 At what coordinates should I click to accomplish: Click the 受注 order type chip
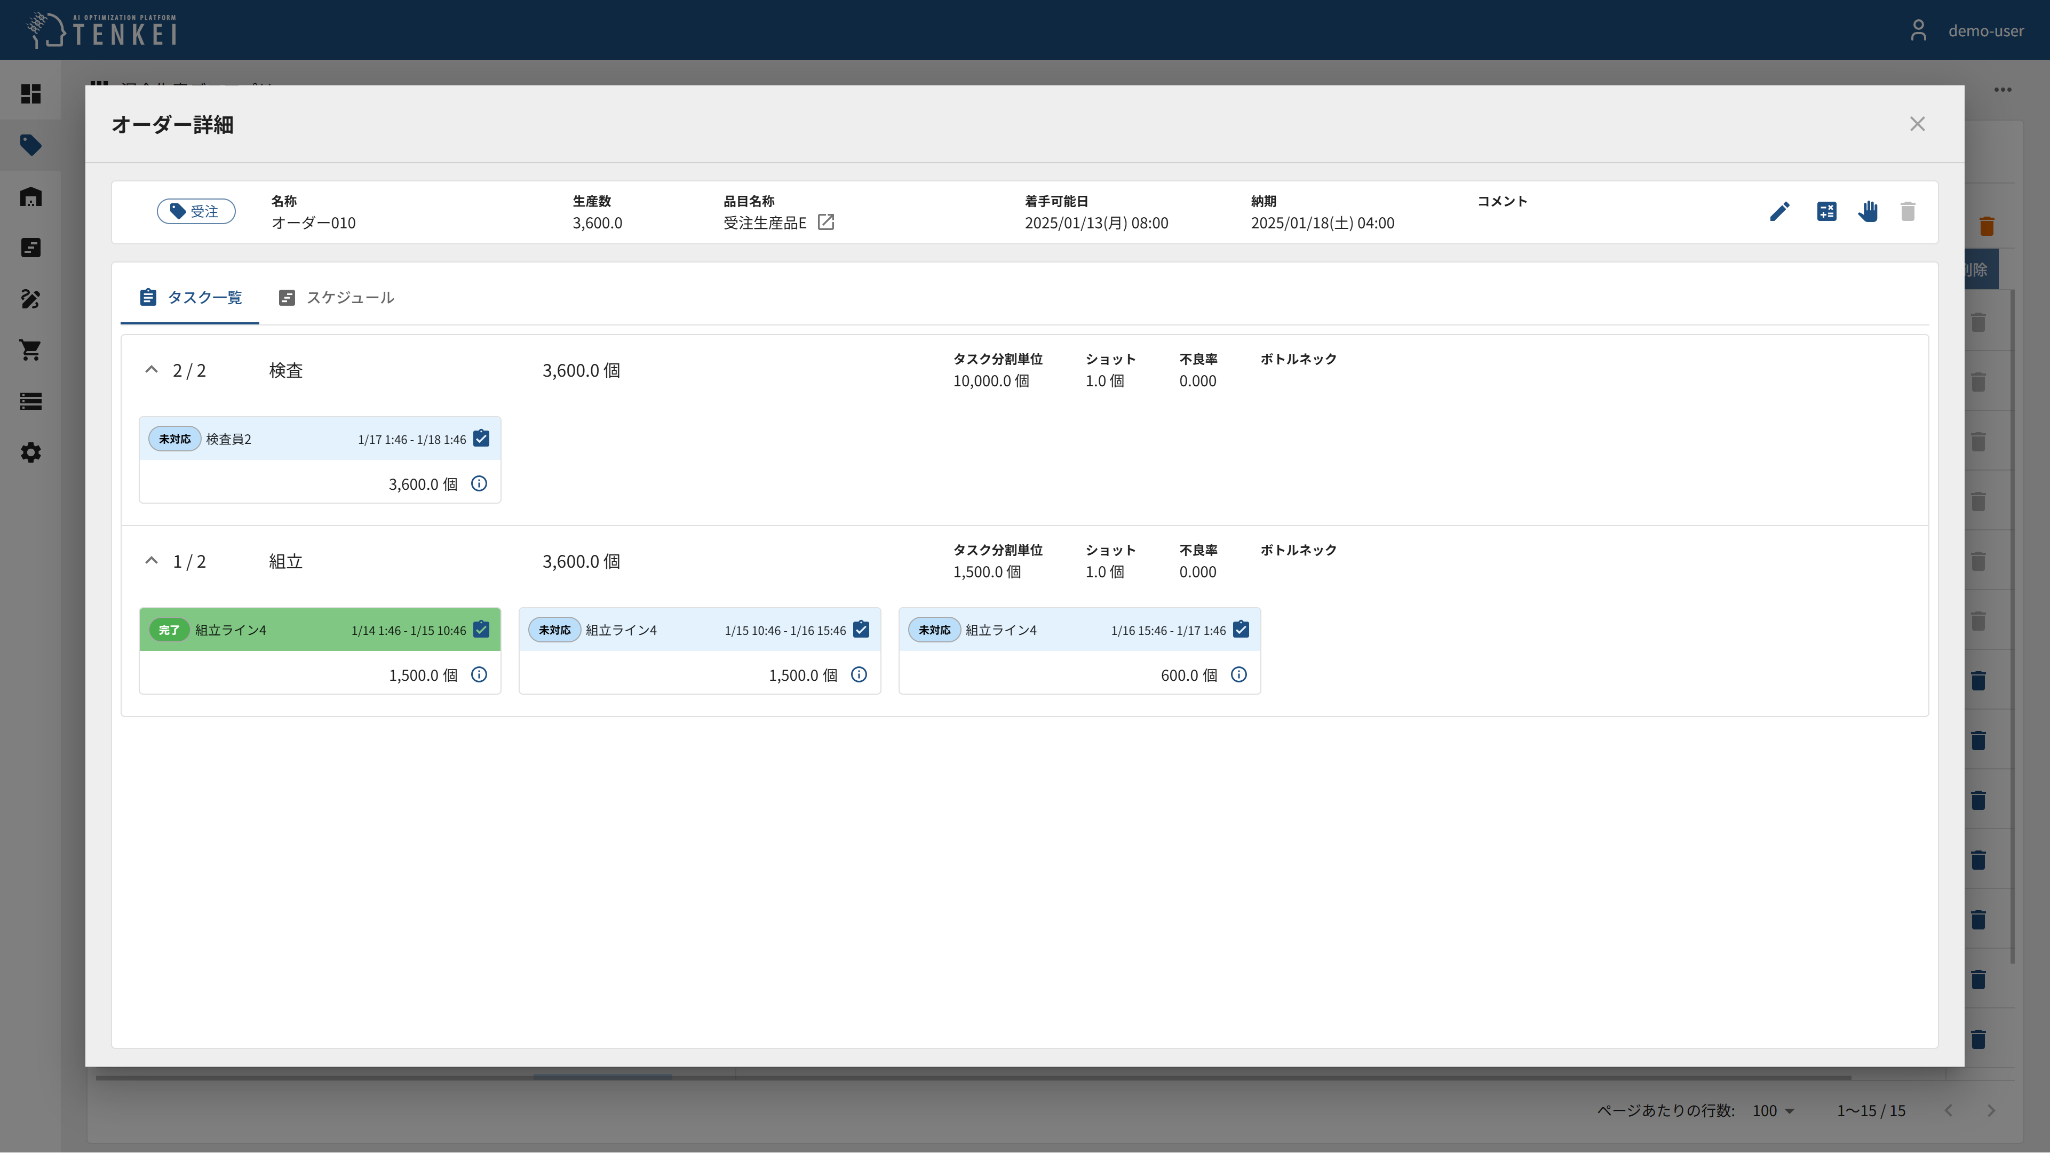pos(196,212)
